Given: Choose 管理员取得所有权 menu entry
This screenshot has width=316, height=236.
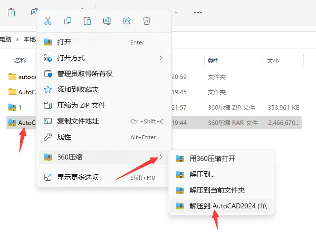Looking at the screenshot, I should click(104, 74).
